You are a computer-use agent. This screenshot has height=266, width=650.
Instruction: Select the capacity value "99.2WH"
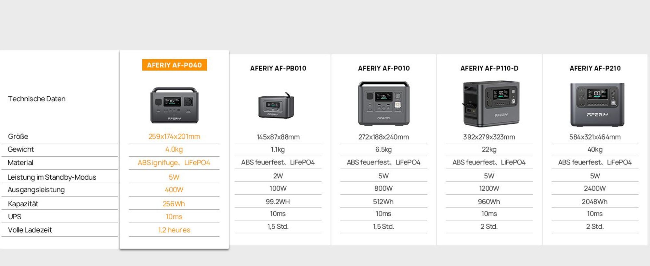click(278, 201)
